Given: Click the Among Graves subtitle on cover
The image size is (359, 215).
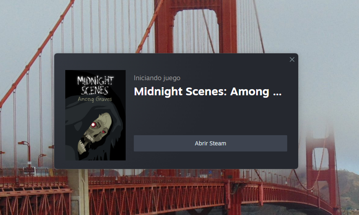Looking at the screenshot, I should 95,99.
